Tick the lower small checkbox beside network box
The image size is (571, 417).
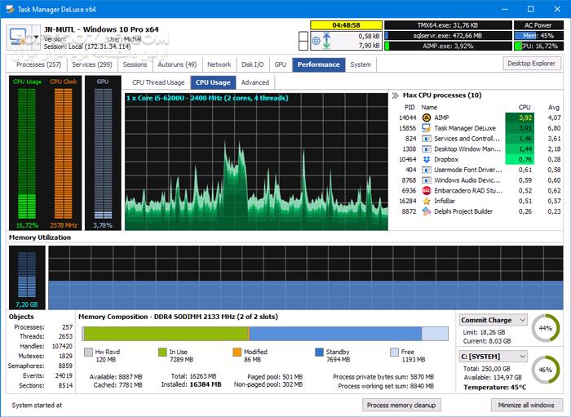point(303,46)
